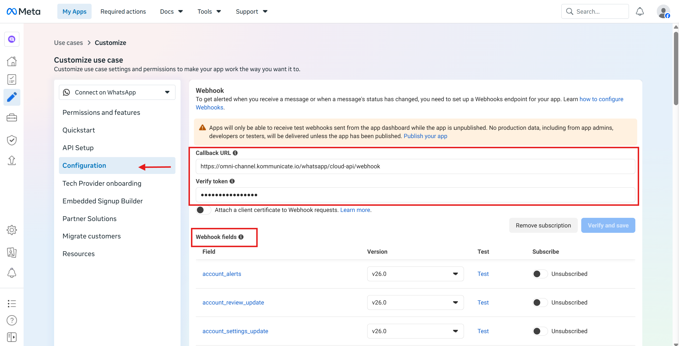Go to Required actions

pos(123,12)
